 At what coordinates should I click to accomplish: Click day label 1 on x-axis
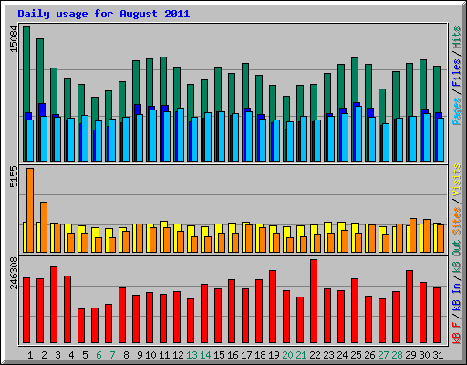click(x=30, y=355)
